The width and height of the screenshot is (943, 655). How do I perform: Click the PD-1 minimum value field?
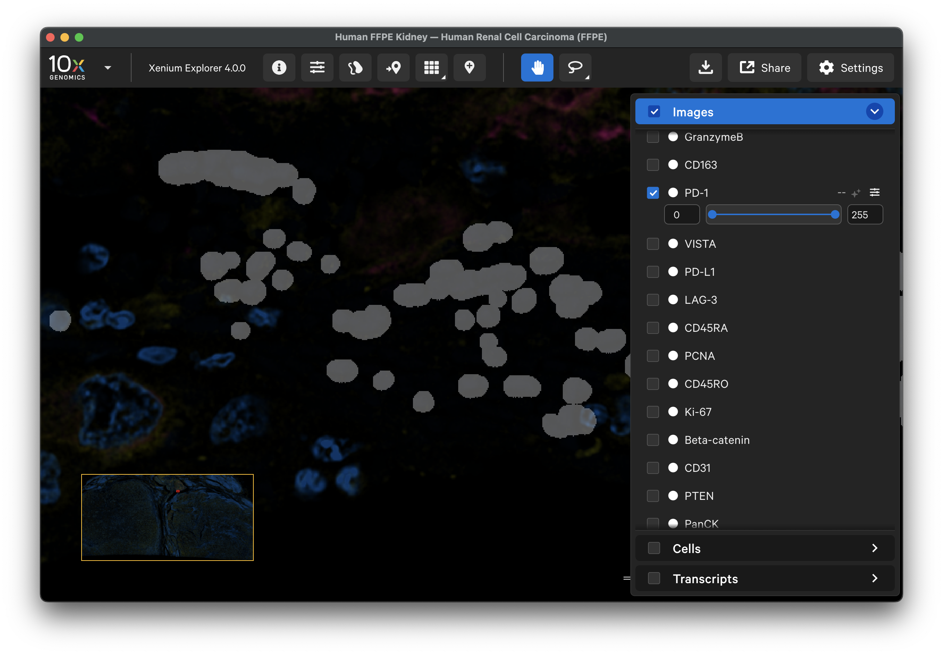682,215
